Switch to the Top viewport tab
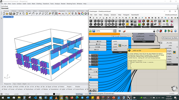The width and height of the screenshot is (179, 100). [14, 84]
